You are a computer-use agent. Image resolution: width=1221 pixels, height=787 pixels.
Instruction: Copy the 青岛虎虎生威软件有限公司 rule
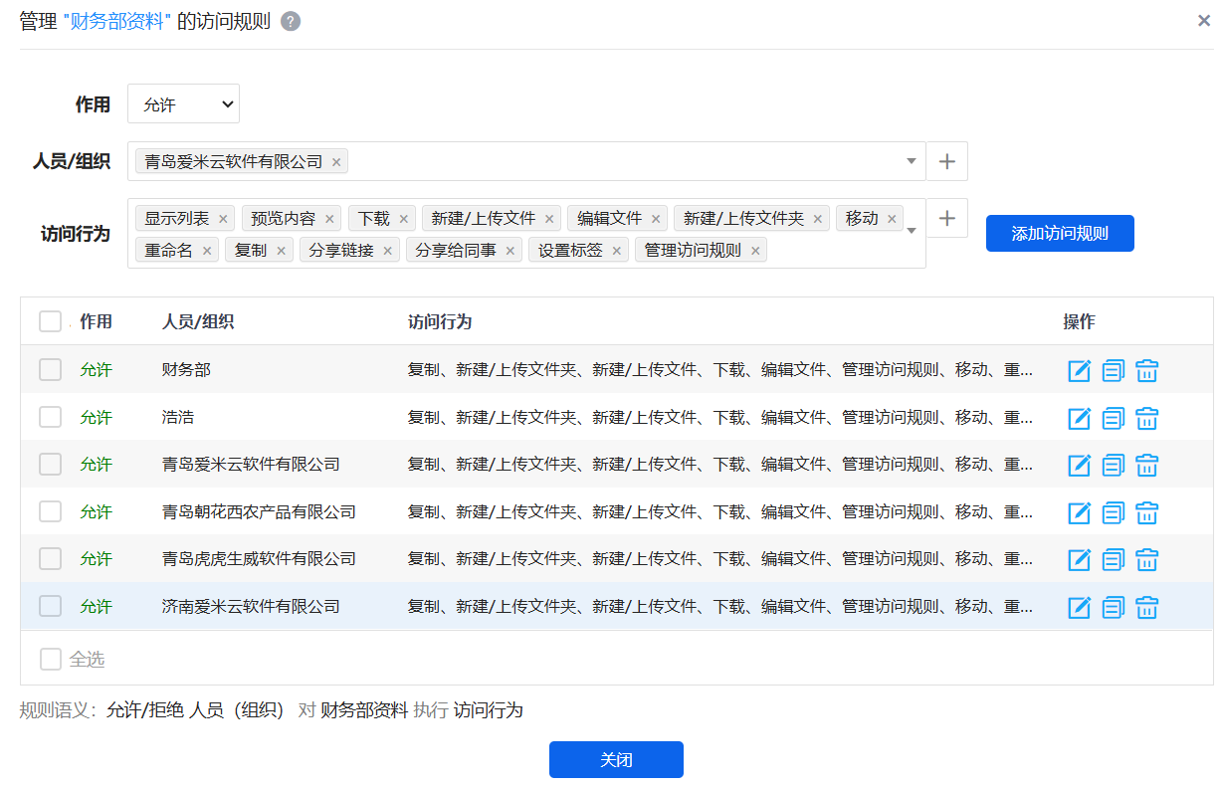pos(1113,559)
